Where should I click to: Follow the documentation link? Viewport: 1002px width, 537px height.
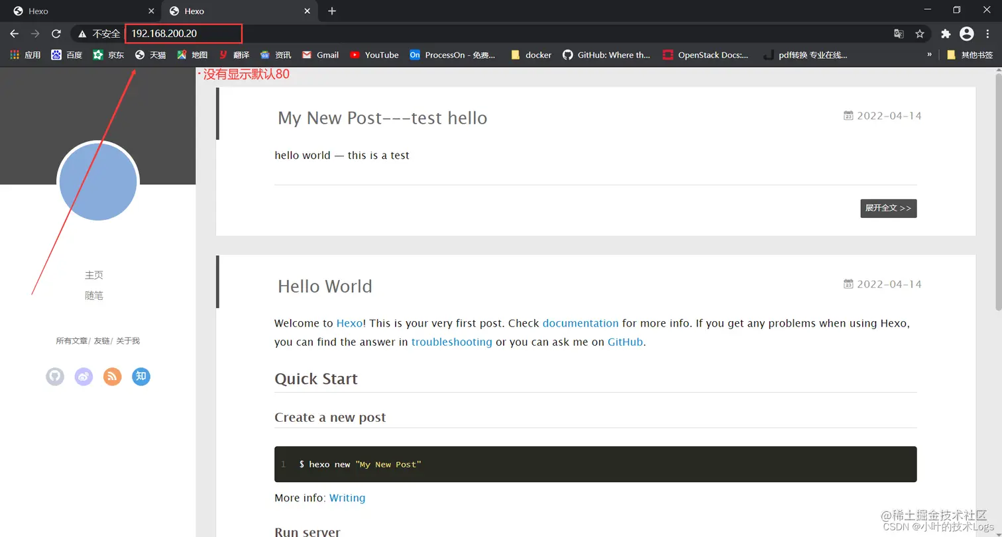click(x=581, y=324)
